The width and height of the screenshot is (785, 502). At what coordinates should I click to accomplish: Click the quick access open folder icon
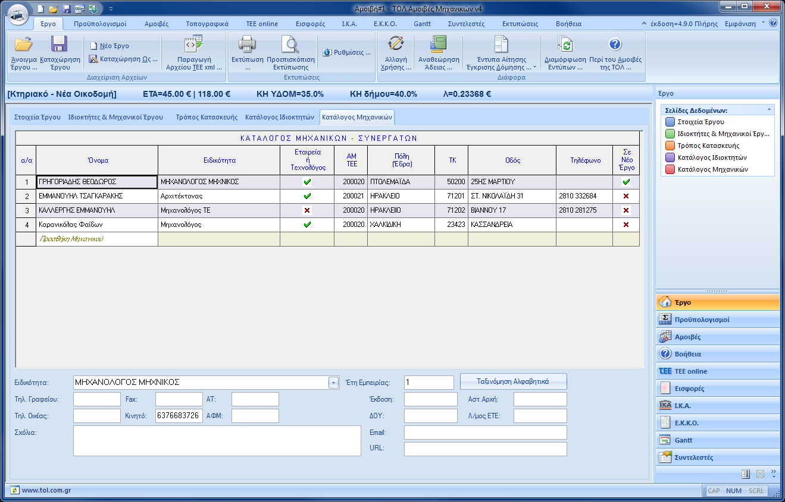coord(54,8)
